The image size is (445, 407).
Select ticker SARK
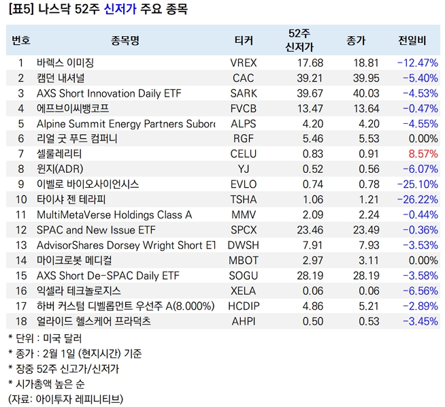[244, 93]
